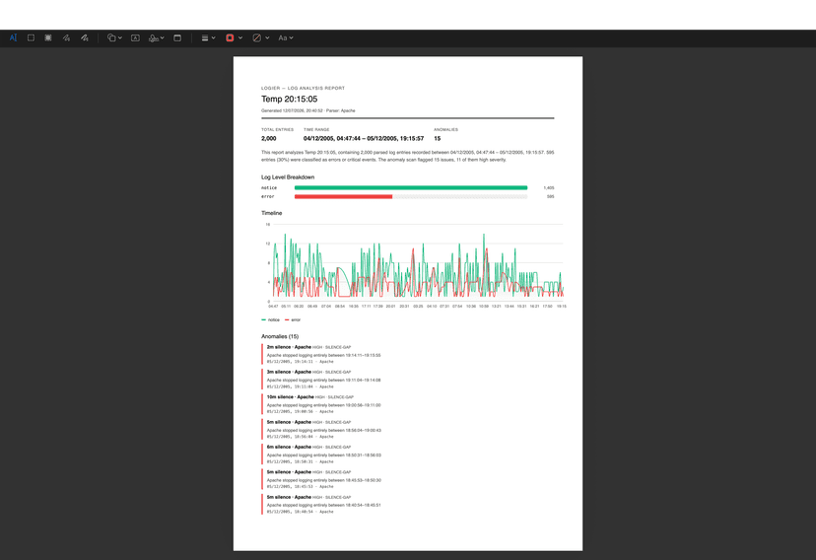Open the red Border Color picker

pyautogui.click(x=234, y=37)
